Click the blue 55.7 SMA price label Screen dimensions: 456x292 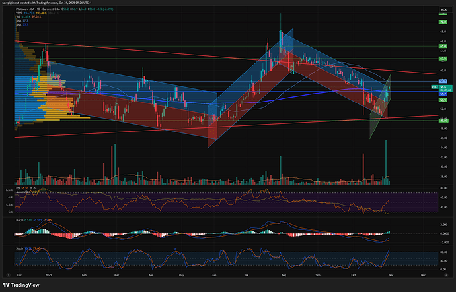click(443, 94)
